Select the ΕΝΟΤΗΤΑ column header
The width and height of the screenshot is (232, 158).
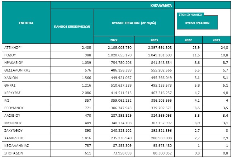pyautogui.click(x=26, y=22)
